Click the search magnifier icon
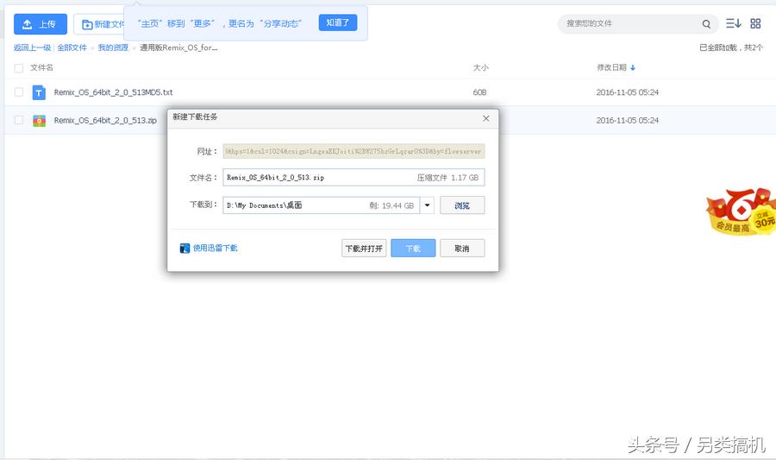Image resolution: width=776 pixels, height=460 pixels. click(x=706, y=24)
